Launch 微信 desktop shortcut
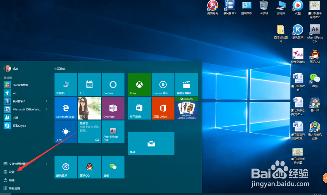This screenshot has height=195, width=327. (315, 80)
